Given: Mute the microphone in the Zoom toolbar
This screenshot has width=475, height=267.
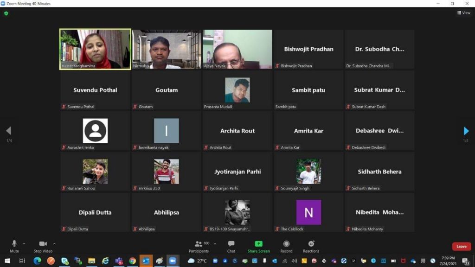Looking at the screenshot, I should (x=14, y=244).
